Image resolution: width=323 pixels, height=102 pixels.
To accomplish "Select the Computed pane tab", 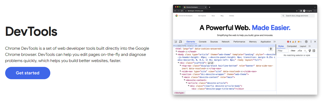I will (292, 46).
